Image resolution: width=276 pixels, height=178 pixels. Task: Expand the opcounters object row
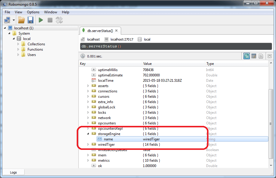tap(88, 123)
